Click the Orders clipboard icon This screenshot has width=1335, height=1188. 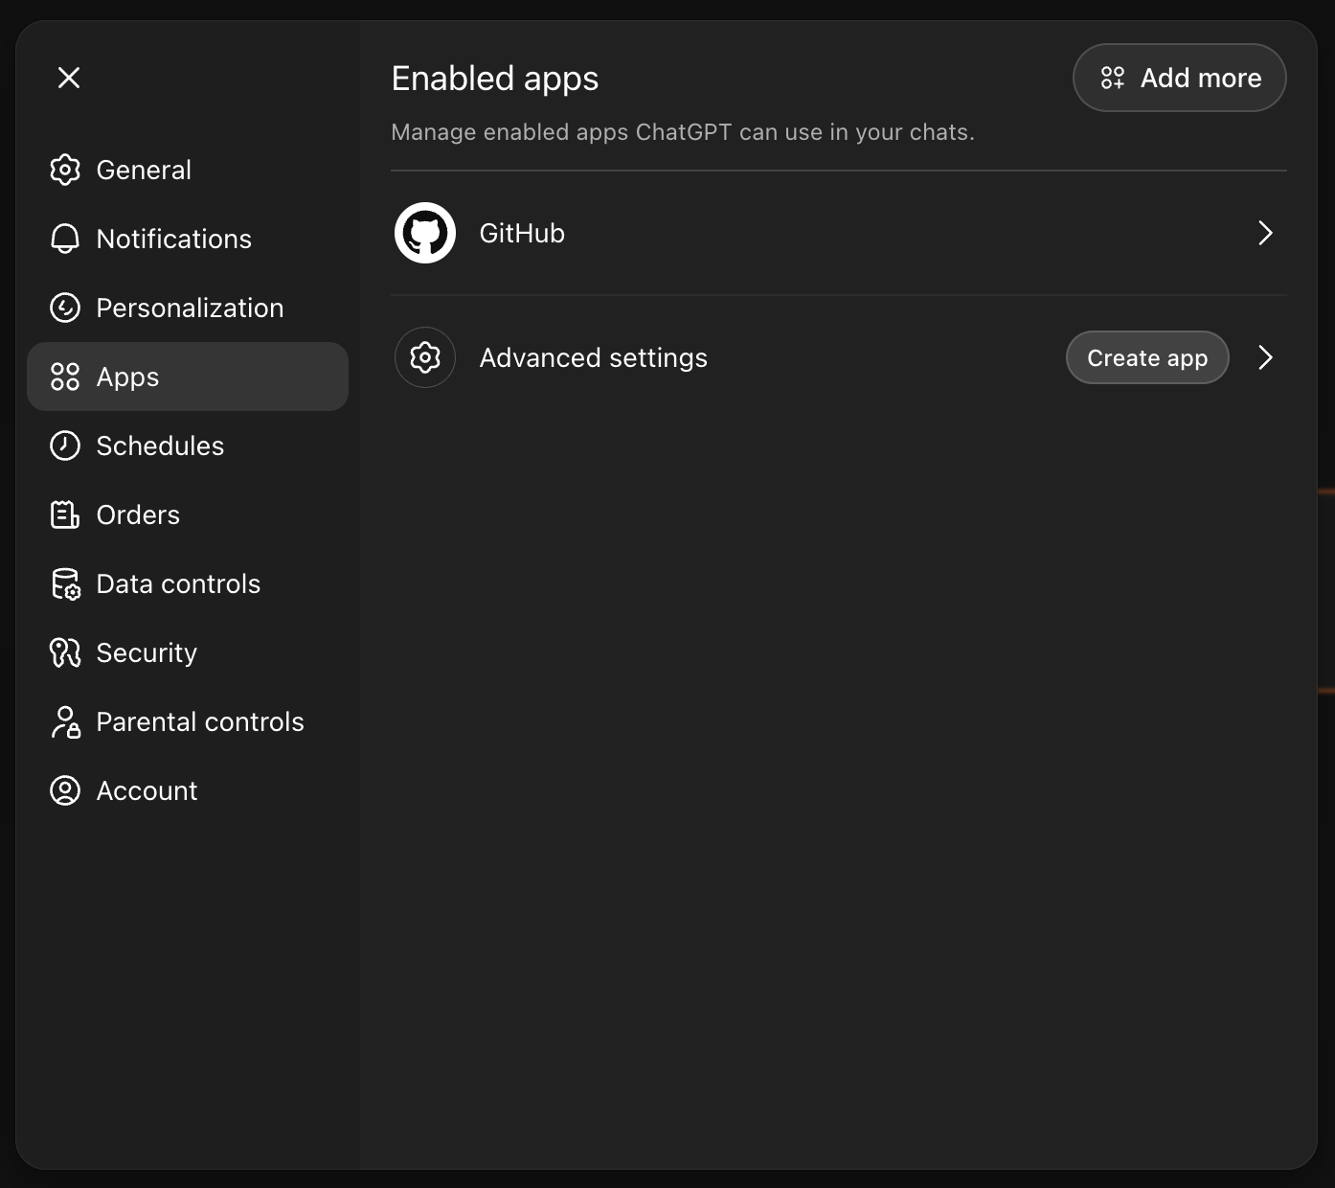[65, 514]
